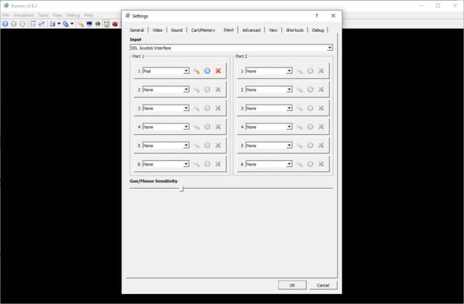464x304 pixels.
Task: Switch to the Debug settings tab
Action: point(318,30)
